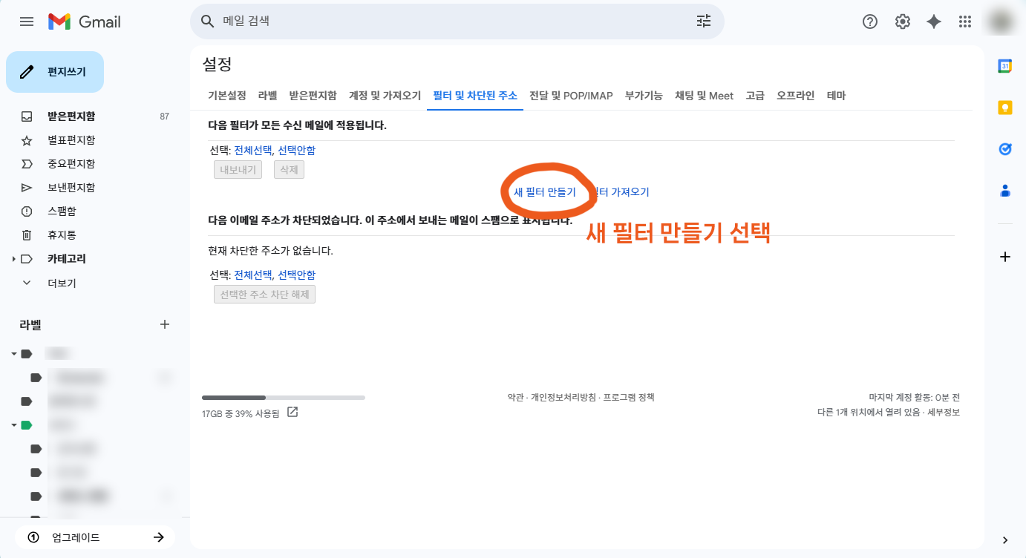Click the Gemini sparkle icon
1026x558 pixels.
[934, 22]
